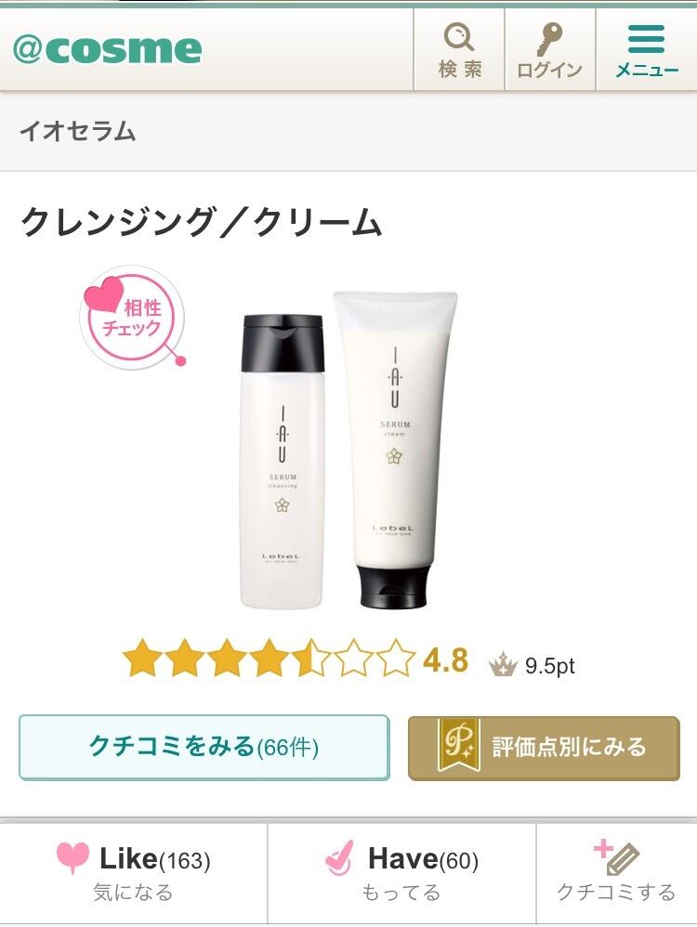Screen dimensions: 697x927
Task: Click the @cosme logo
Action: (107, 48)
